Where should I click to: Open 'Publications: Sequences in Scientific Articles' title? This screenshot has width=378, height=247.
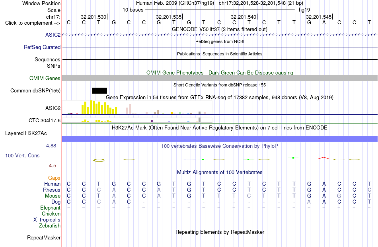[x=220, y=54]
